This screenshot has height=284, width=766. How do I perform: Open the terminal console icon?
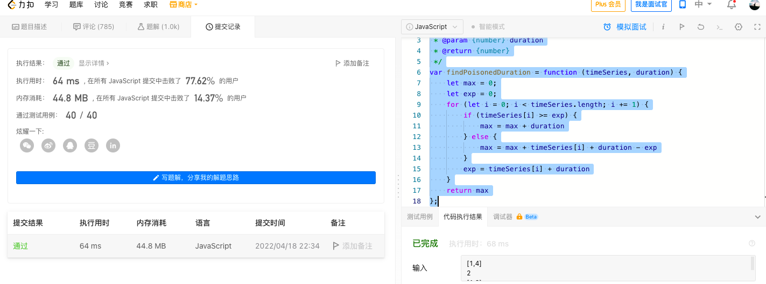719,27
